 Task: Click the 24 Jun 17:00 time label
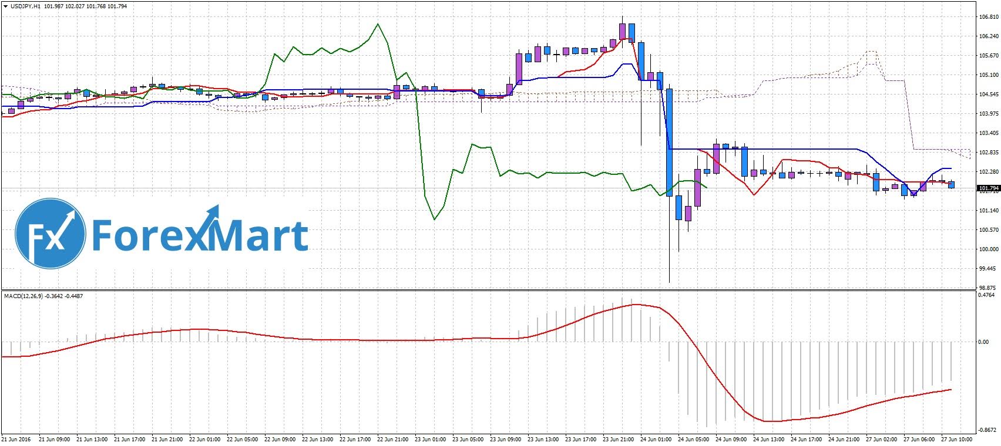click(807, 439)
